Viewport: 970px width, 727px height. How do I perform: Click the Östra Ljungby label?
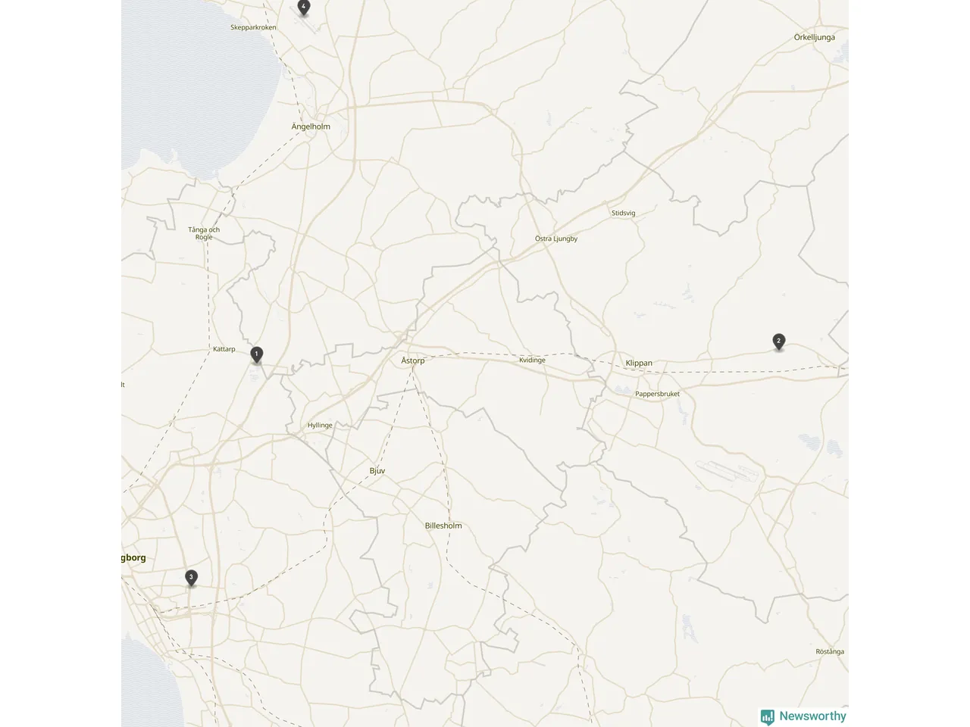click(x=556, y=239)
